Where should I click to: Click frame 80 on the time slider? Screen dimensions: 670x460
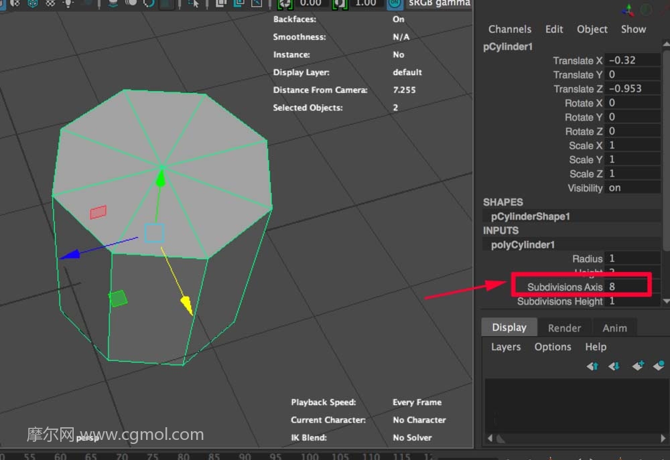(x=183, y=457)
